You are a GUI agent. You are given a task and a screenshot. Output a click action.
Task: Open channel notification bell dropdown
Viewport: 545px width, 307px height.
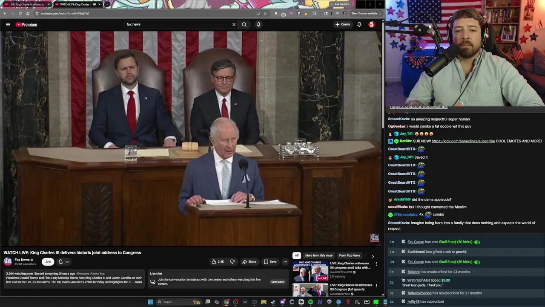tap(63, 262)
